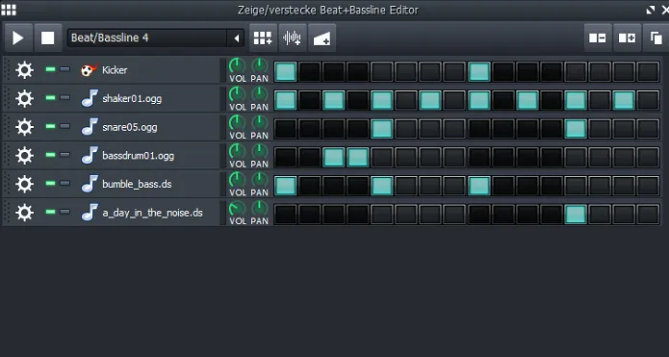Image resolution: width=669 pixels, height=357 pixels.
Task: Open the snare05.ogg instrument by its name
Action: pyautogui.click(x=130, y=128)
